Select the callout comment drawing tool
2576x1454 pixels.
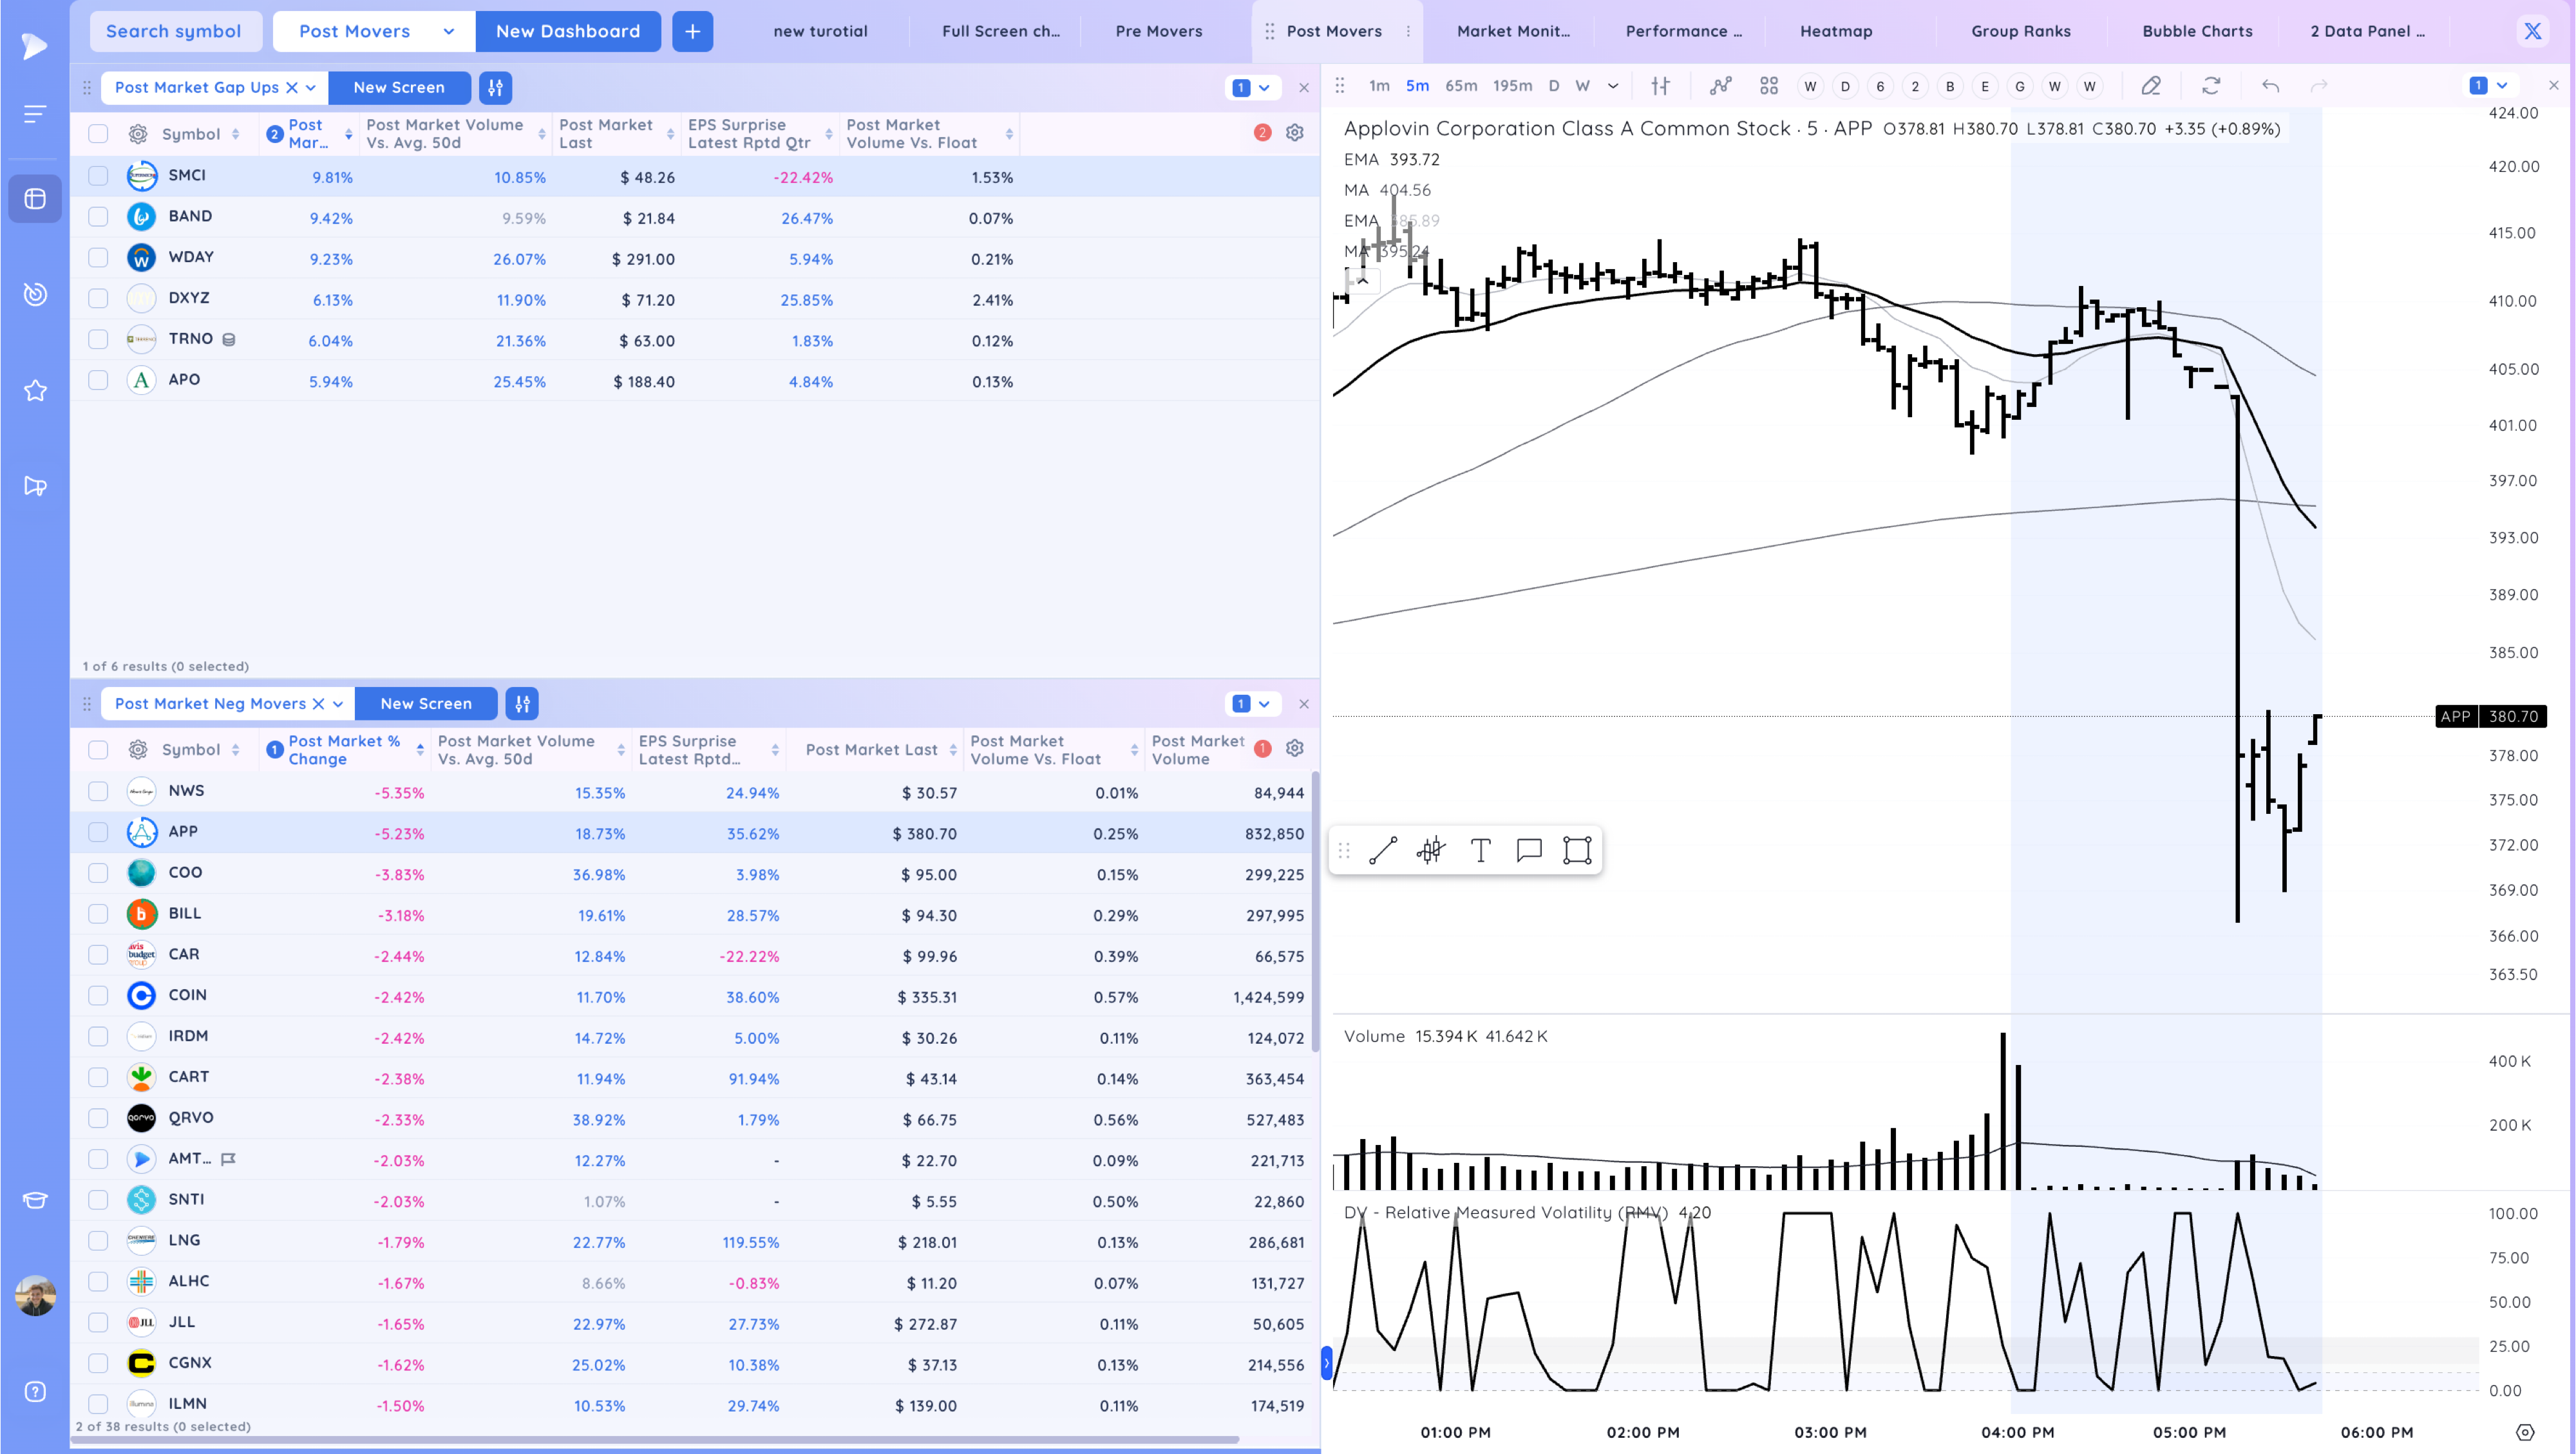tap(1529, 851)
